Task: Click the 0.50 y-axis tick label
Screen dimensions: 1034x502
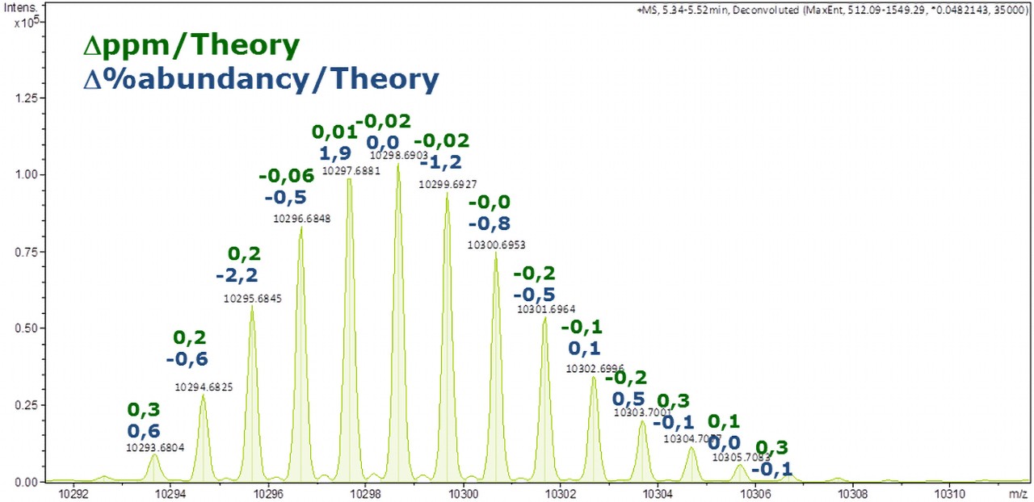Action: point(27,328)
